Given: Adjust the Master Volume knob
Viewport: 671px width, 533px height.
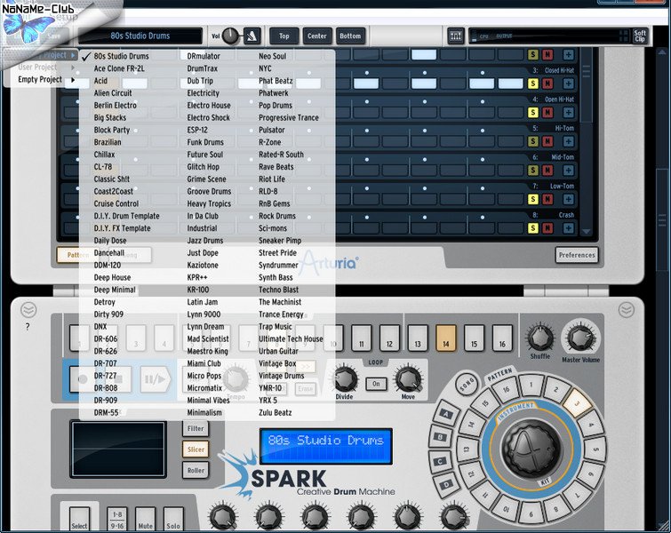Looking at the screenshot, I should coord(580,338).
